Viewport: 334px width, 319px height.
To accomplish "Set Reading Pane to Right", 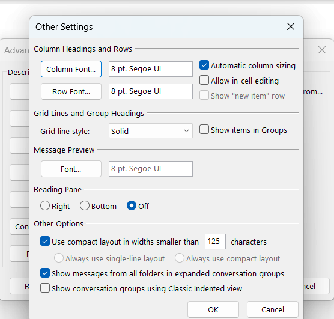I will point(45,206).
